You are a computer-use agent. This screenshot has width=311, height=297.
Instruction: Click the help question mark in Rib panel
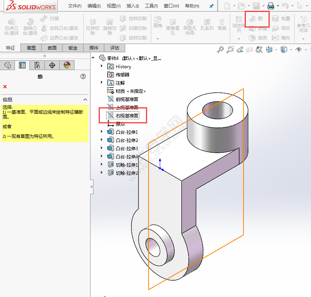point(82,76)
